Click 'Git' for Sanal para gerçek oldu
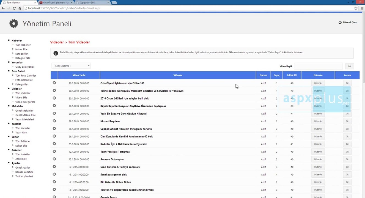Image resolution: width=365 pixels, height=198 pixels. tap(347, 175)
